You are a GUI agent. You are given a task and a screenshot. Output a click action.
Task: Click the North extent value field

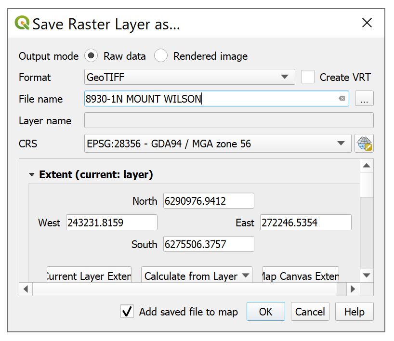coord(208,201)
